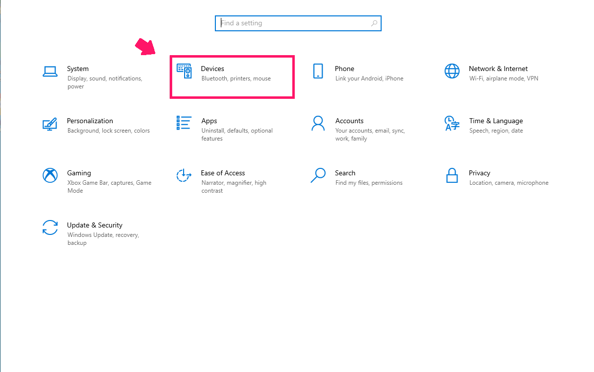The width and height of the screenshot is (594, 372).
Task: Click the Gaming Xbox icon
Action: click(50, 175)
